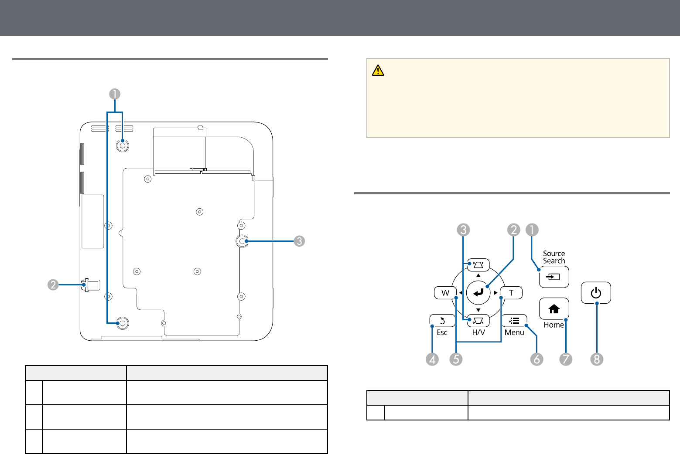This screenshot has height=454, width=680.
Task: Click the power button icon
Action: [596, 293]
